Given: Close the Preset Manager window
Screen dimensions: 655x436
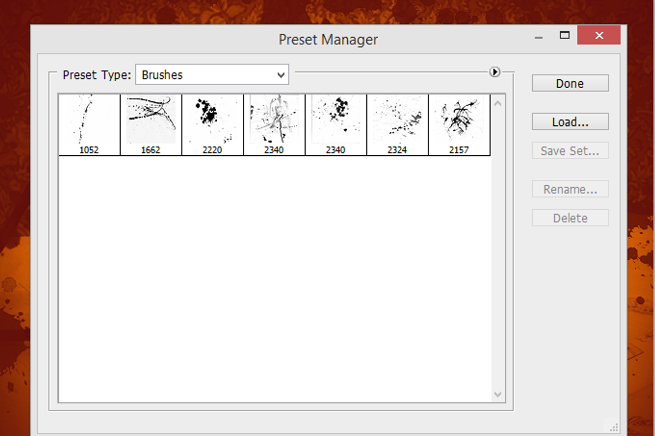Looking at the screenshot, I should [599, 36].
